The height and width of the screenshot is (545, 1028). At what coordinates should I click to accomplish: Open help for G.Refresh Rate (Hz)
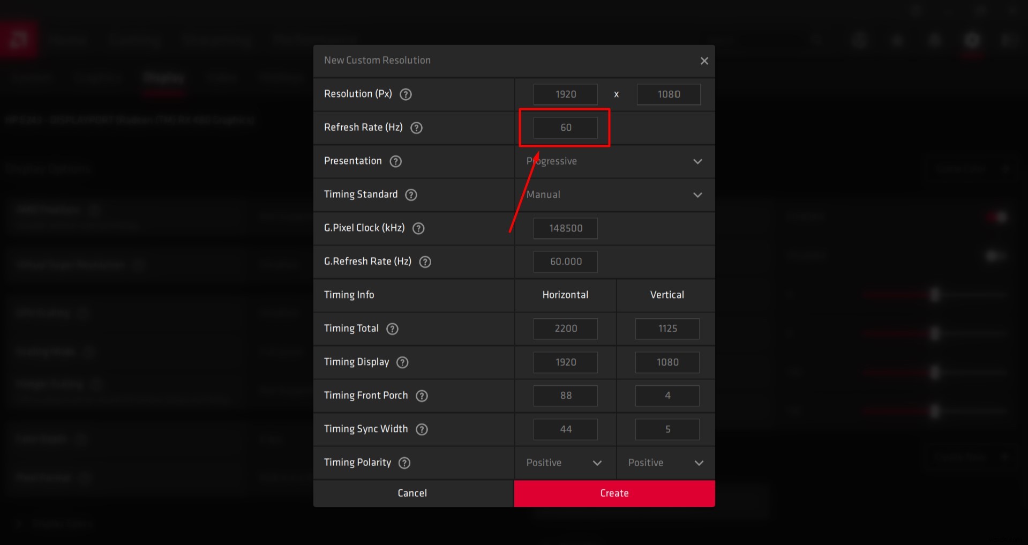pos(425,262)
